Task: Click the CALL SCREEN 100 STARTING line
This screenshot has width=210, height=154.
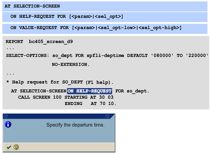Action: point(66,97)
